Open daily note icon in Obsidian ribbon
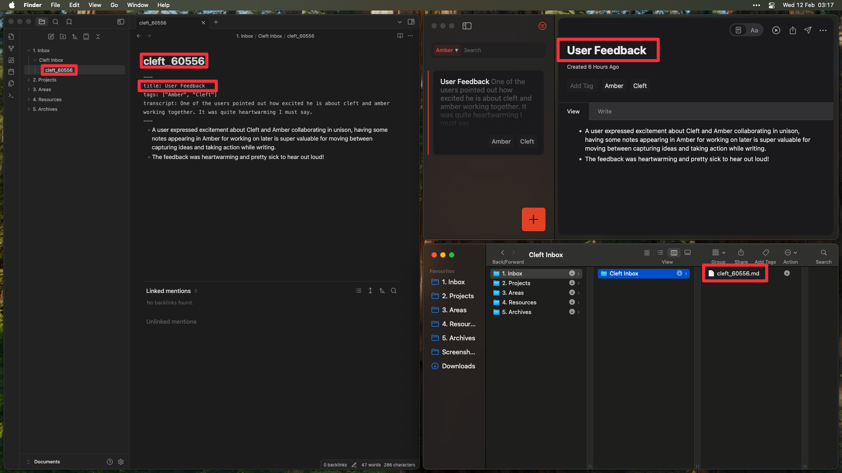Viewport: 842px width, 473px height. tap(11, 72)
